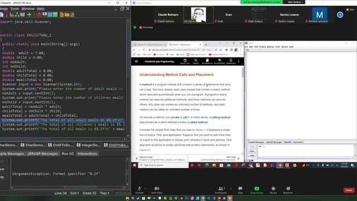The image size is (357, 201).
Task: Click the blue M avatar participant tile
Action: point(320,15)
